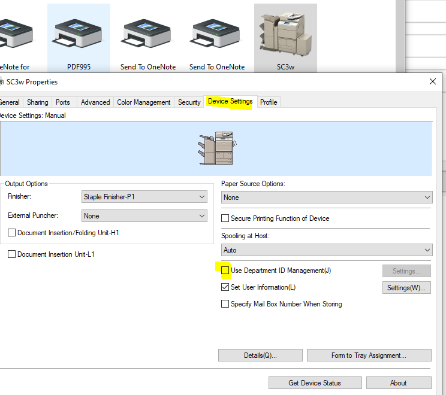Toggle Secure Printing Function of Device
This screenshot has width=446, height=395.
tap(225, 218)
